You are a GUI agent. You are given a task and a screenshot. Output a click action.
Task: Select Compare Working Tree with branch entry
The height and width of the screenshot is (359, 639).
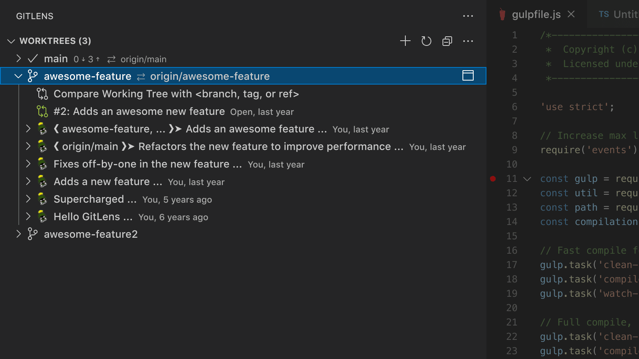click(176, 94)
